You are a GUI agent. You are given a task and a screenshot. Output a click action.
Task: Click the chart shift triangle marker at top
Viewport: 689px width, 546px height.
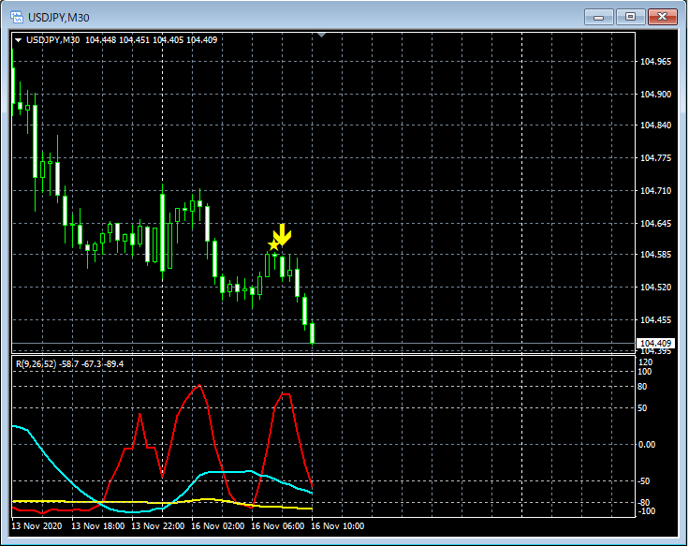click(x=321, y=35)
